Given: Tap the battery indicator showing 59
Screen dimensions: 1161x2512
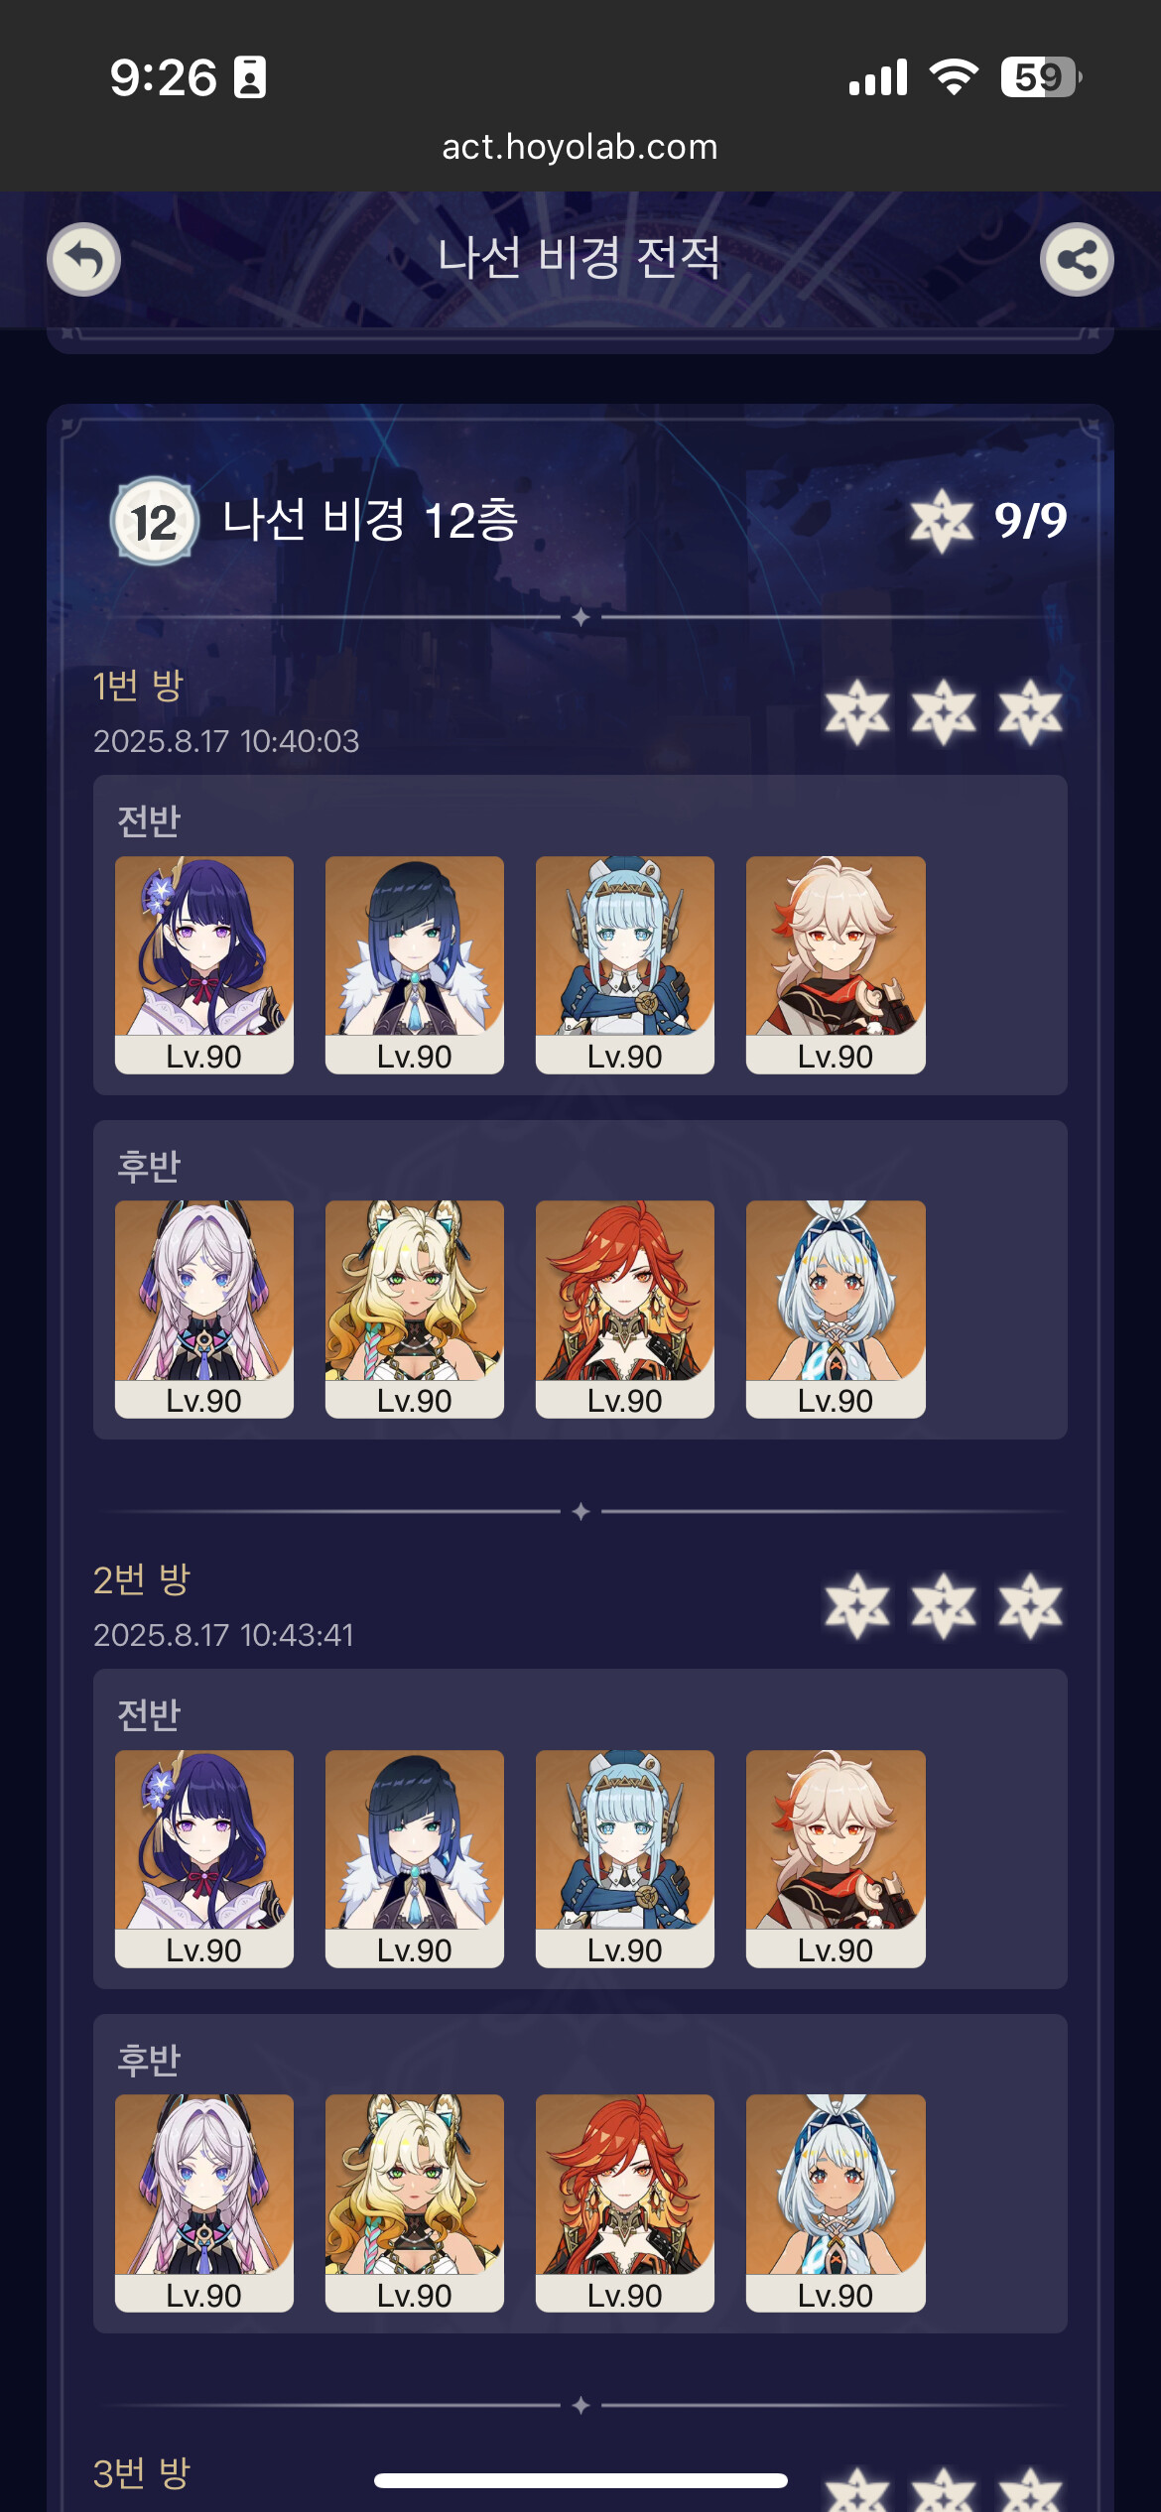Looking at the screenshot, I should point(1041,77).
